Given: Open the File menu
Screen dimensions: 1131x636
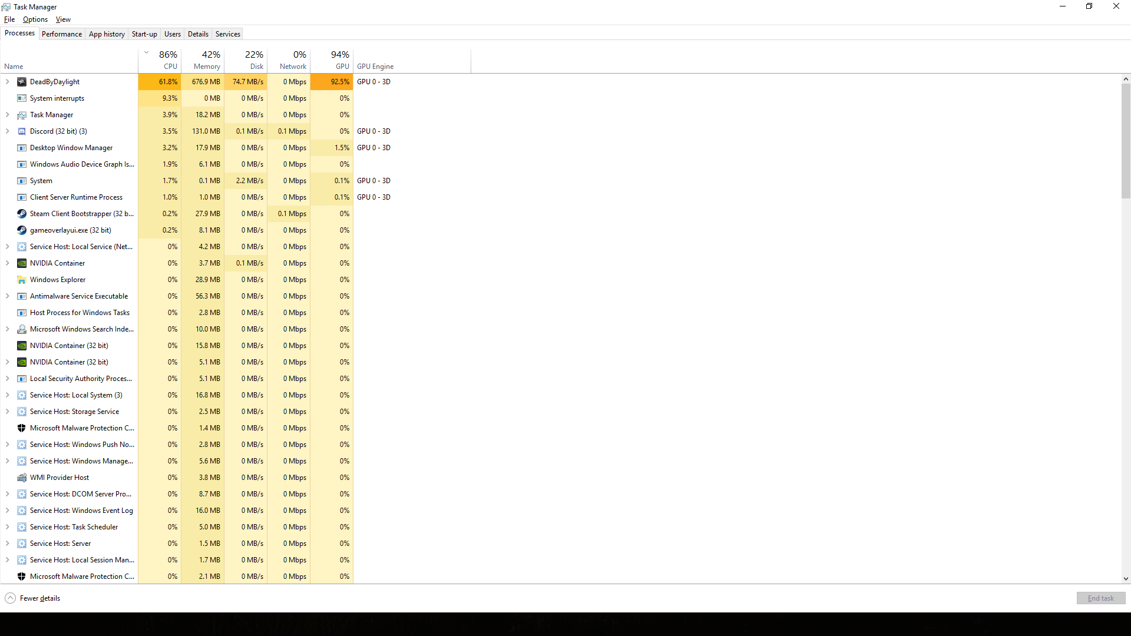Looking at the screenshot, I should click(9, 19).
